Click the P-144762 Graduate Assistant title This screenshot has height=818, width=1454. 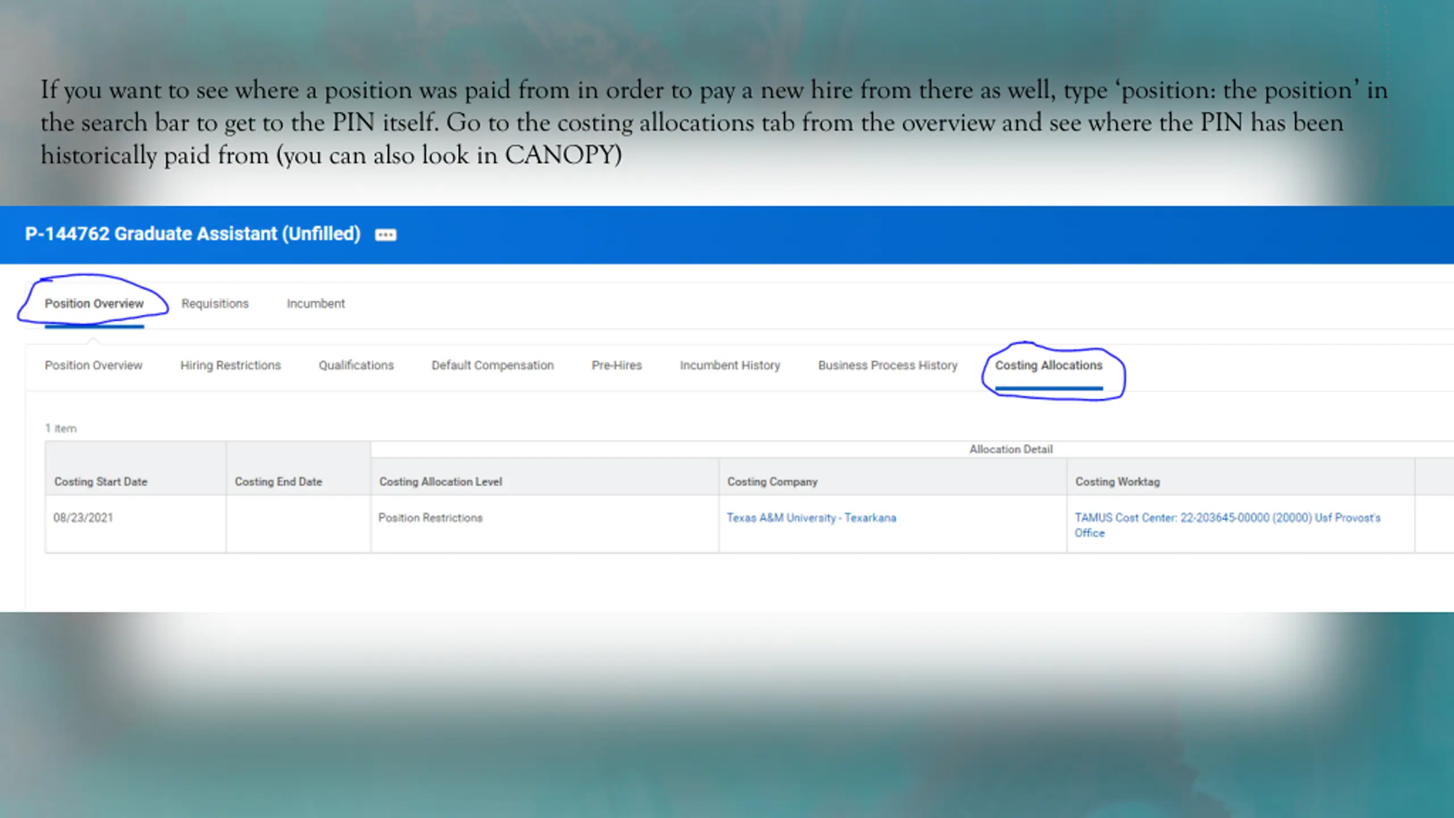[193, 234]
